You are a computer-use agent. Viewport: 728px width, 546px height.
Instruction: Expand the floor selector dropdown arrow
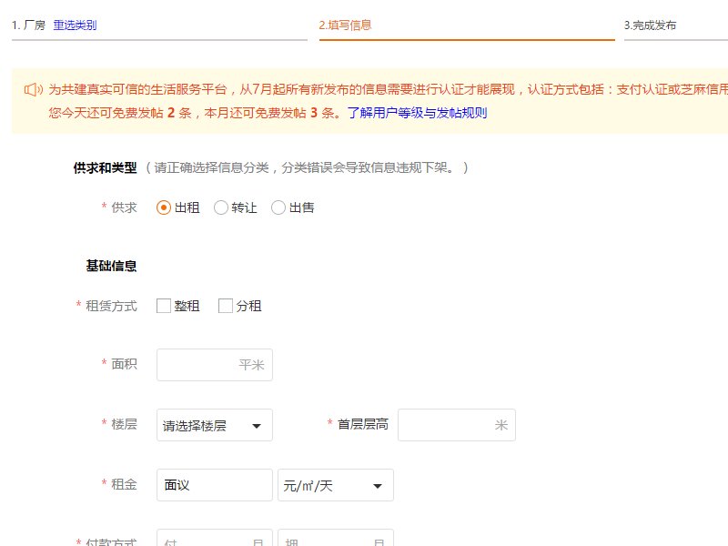tap(258, 424)
